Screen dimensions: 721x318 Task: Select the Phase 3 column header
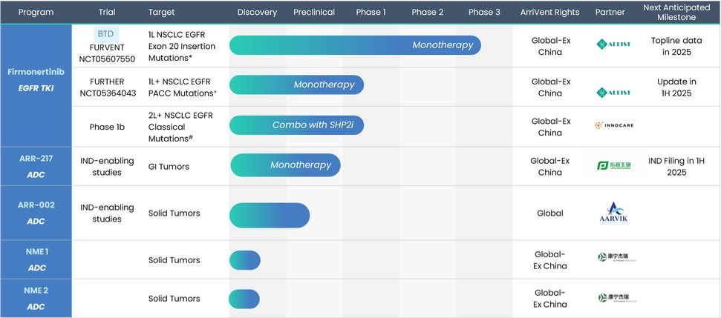(x=484, y=13)
